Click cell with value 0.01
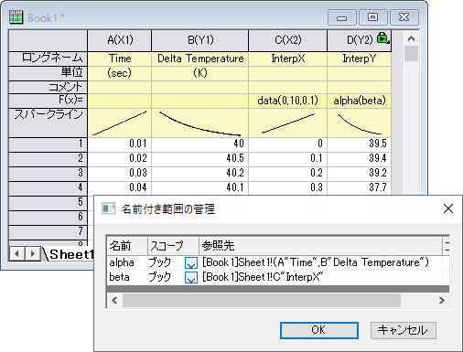The width and height of the screenshot is (463, 352). pos(120,144)
